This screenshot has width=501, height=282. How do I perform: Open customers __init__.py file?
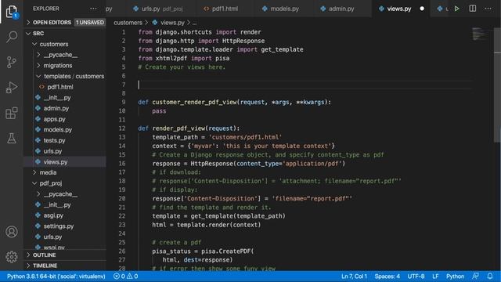pos(57,97)
